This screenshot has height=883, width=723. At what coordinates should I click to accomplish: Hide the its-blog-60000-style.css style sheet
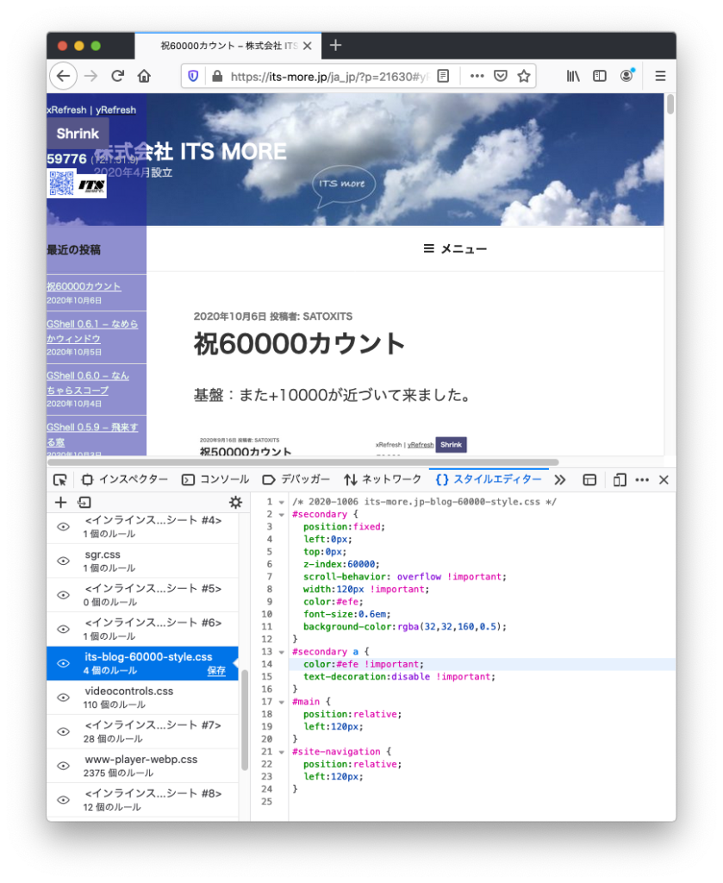click(x=63, y=663)
